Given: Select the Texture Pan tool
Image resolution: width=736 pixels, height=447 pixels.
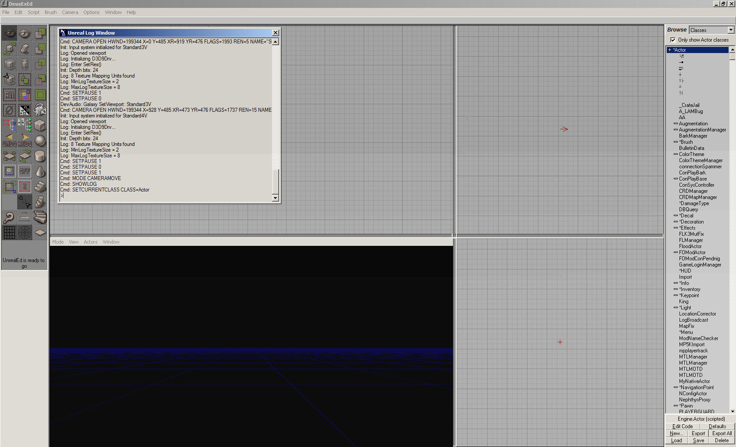Looking at the screenshot, I should coord(10,156).
